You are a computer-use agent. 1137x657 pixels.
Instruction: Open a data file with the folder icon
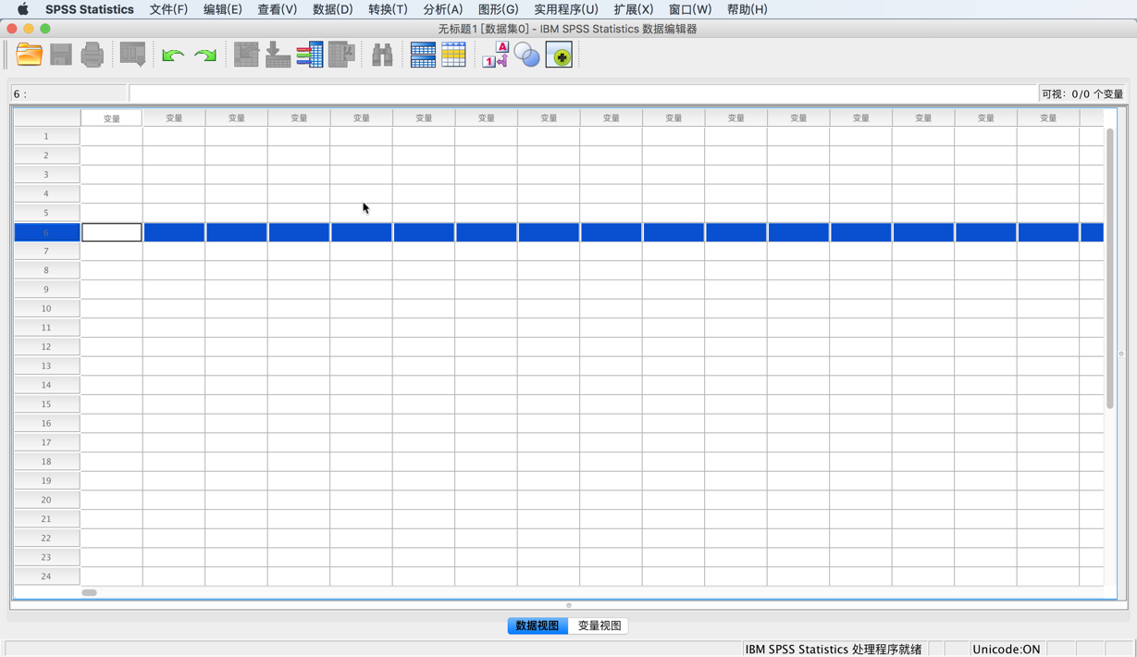coord(29,54)
